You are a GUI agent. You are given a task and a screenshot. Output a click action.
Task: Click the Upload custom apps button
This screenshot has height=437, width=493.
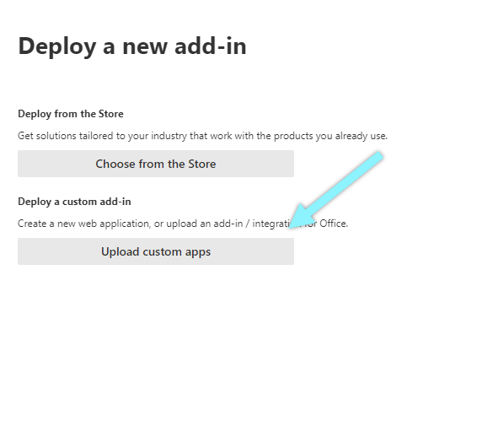156,251
